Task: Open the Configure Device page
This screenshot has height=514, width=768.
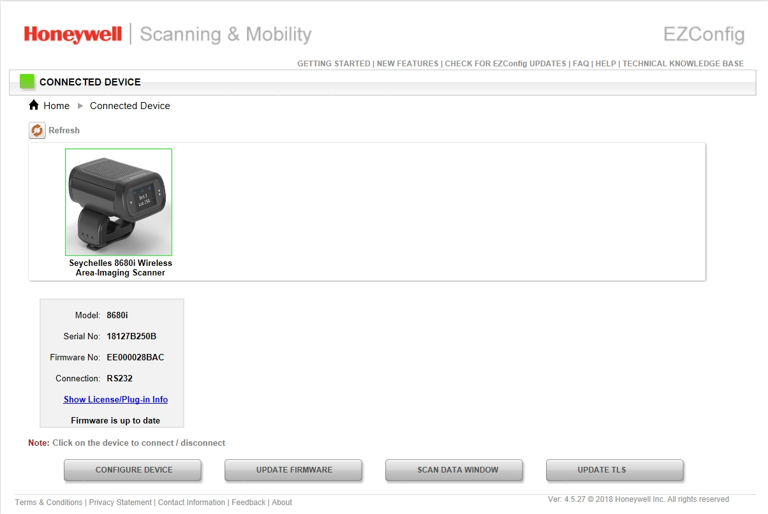Action: pyautogui.click(x=132, y=470)
